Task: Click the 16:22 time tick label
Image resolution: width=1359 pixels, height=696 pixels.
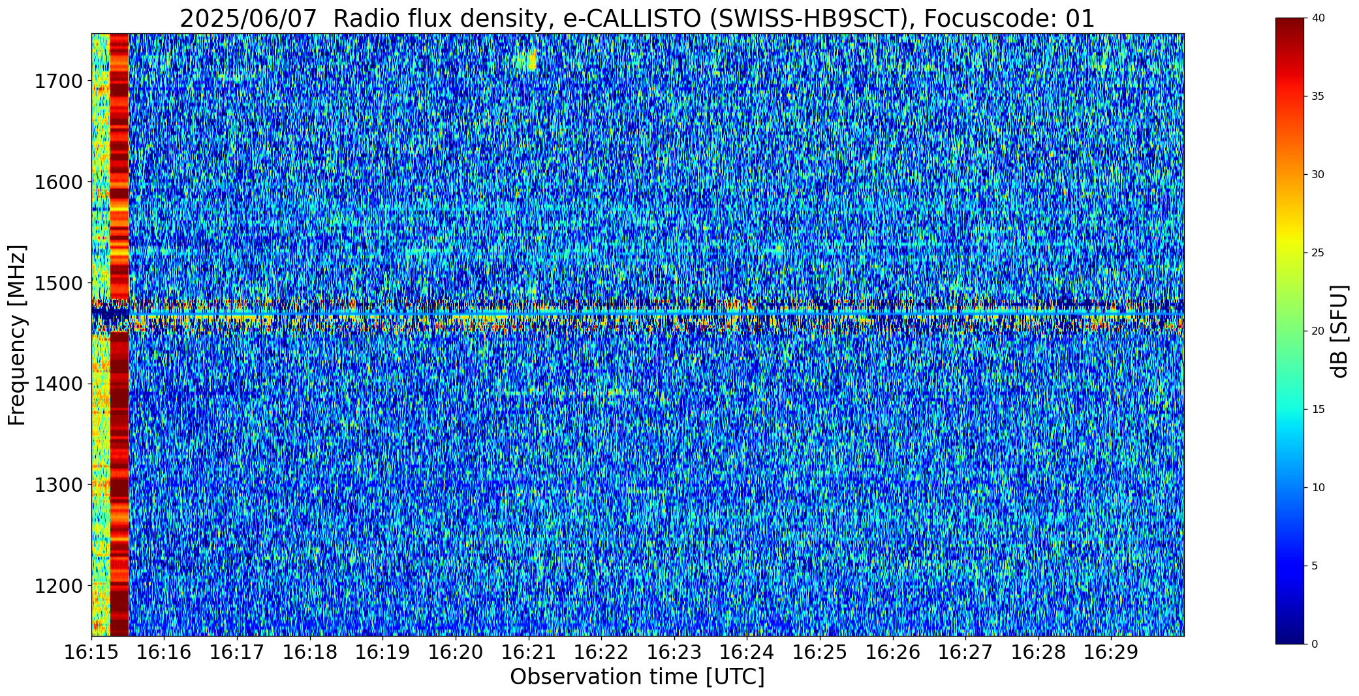Action: click(x=601, y=652)
